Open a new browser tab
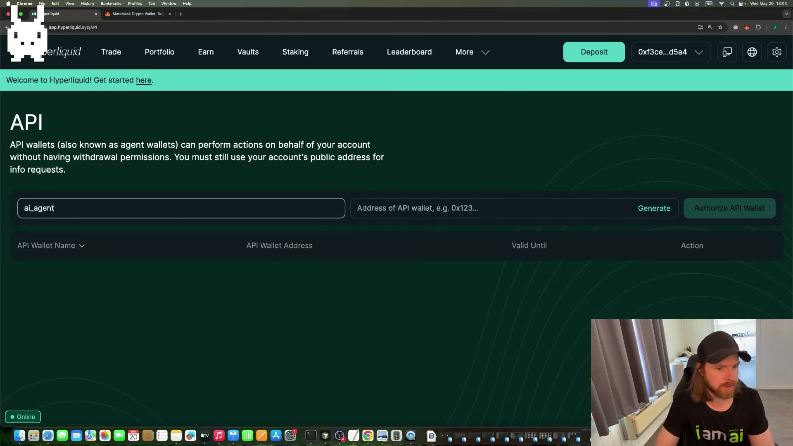793x446 pixels. (x=180, y=14)
